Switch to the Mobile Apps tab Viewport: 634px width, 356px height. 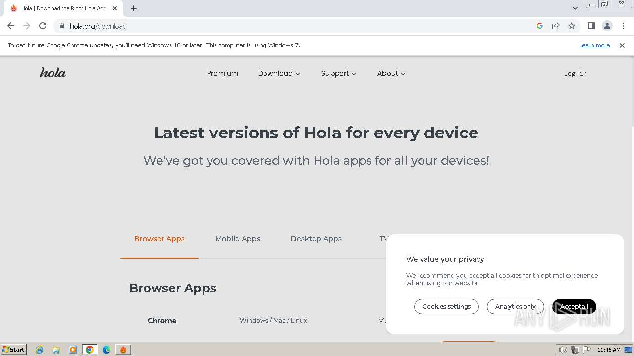[x=238, y=239]
